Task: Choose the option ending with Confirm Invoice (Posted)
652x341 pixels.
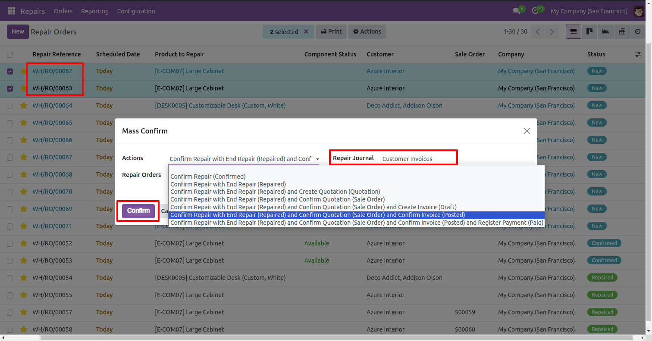Action: (x=357, y=215)
